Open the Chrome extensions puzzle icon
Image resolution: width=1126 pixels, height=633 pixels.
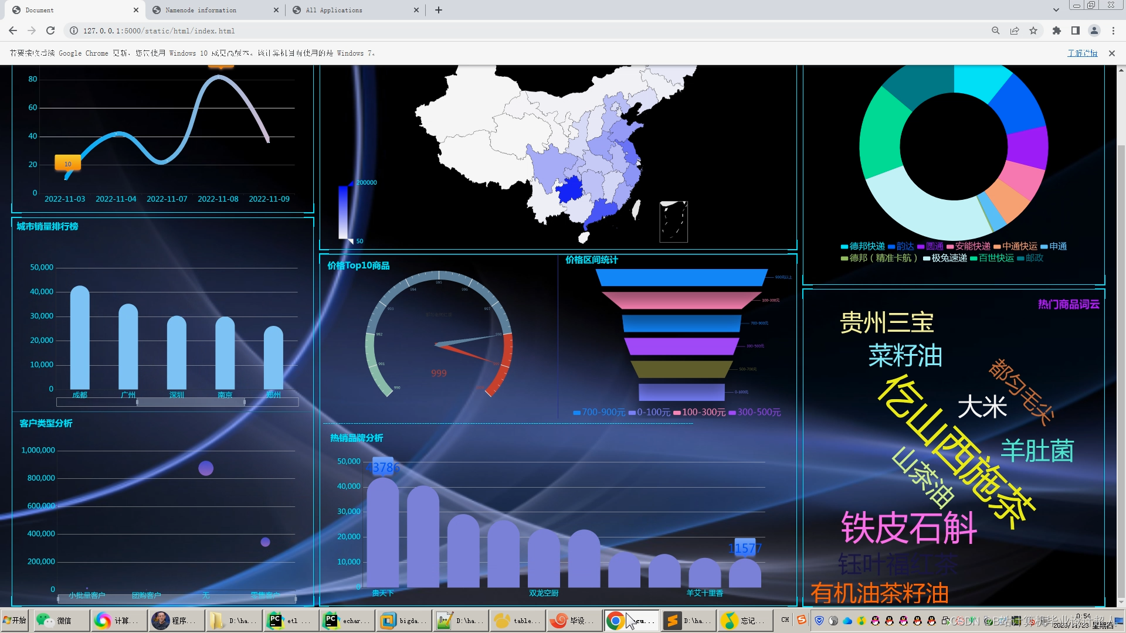(x=1056, y=30)
